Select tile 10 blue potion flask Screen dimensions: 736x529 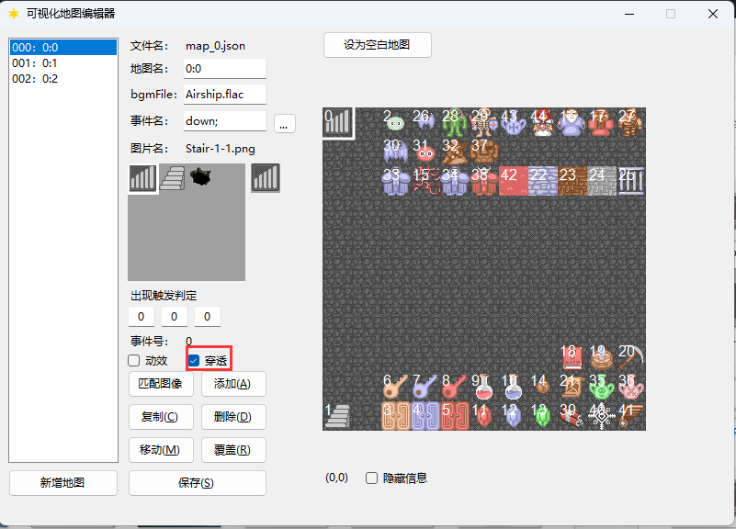[514, 387]
